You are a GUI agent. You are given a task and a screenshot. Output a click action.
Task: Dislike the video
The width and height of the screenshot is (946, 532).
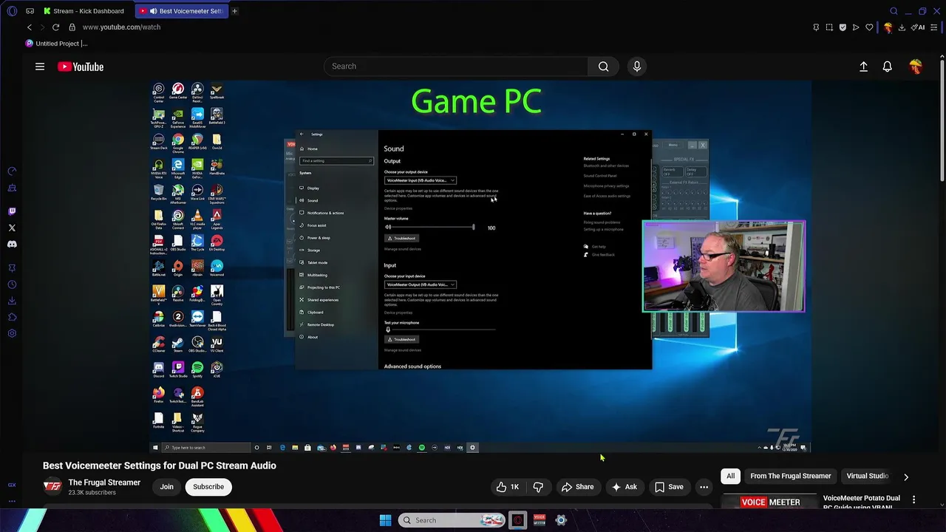[x=538, y=487]
